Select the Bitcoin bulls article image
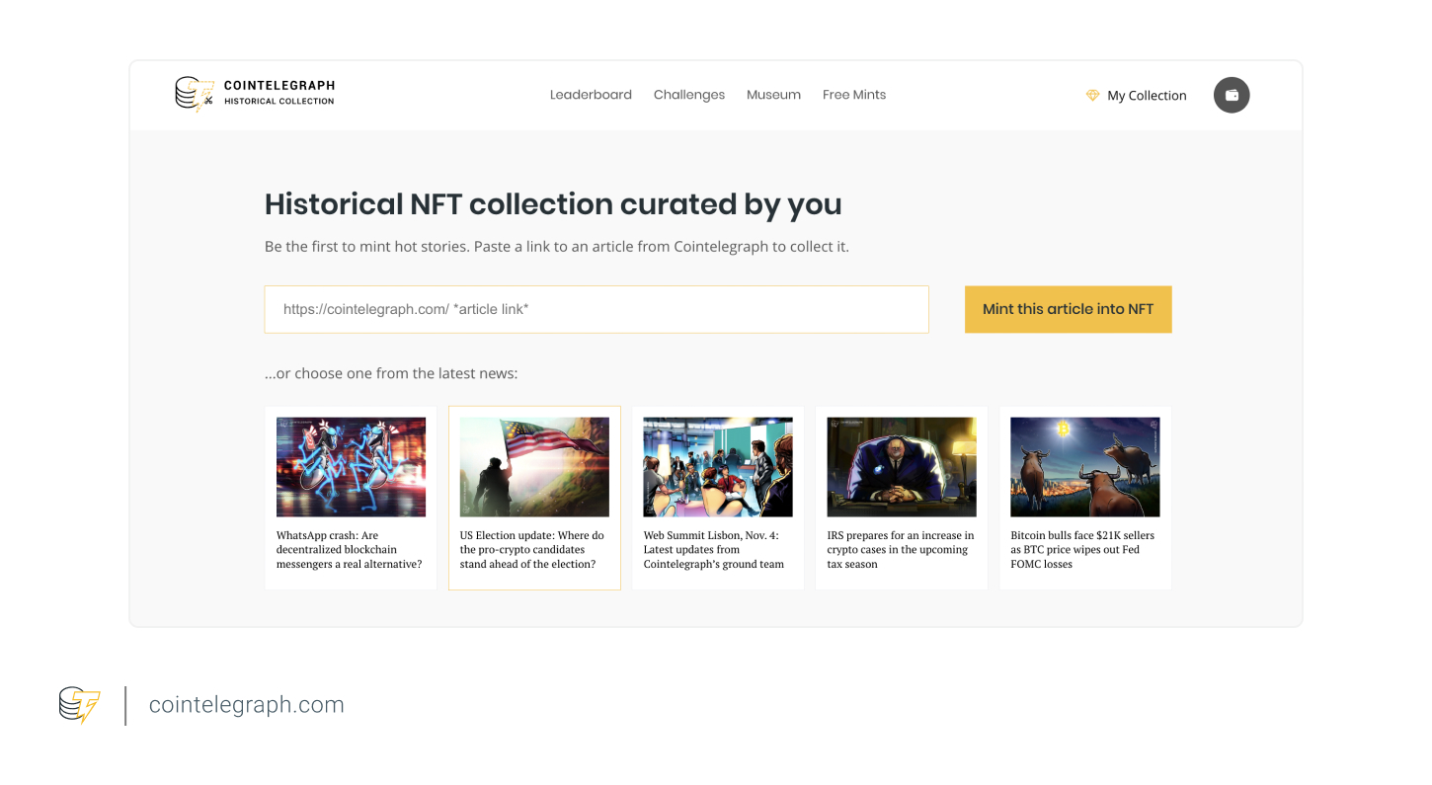 [x=1085, y=467]
